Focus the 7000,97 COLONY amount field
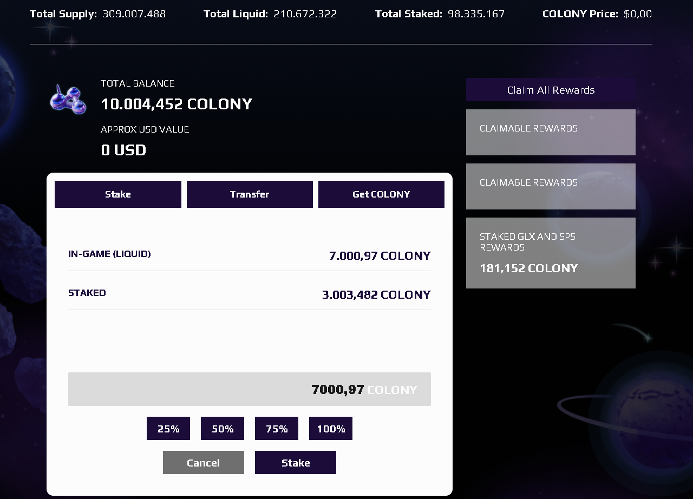This screenshot has height=499, width=693. pos(250,389)
